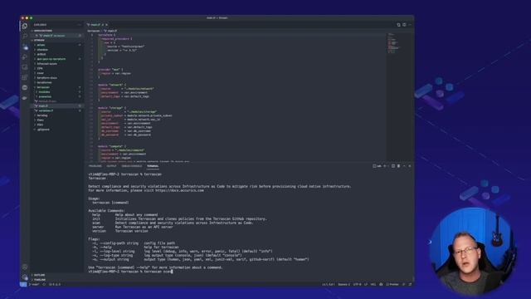531x299 pixels.
Task: Click the 'provider "aws" {' code line
Action: pos(110,70)
